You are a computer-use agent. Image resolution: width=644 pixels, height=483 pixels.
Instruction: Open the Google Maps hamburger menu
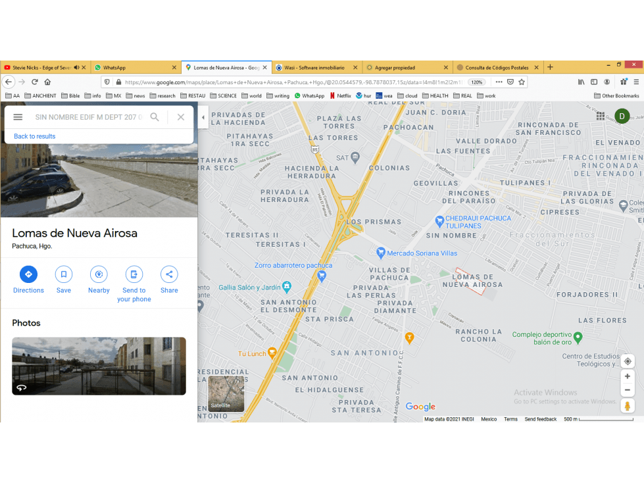[x=18, y=117]
